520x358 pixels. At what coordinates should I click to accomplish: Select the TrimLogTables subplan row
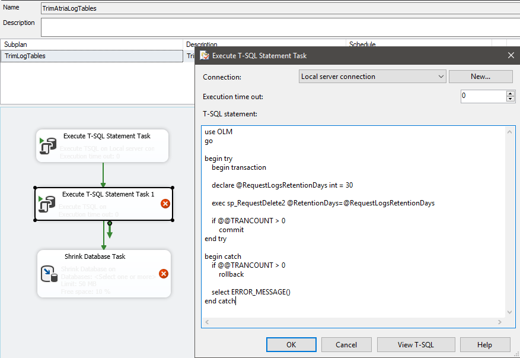pos(92,56)
